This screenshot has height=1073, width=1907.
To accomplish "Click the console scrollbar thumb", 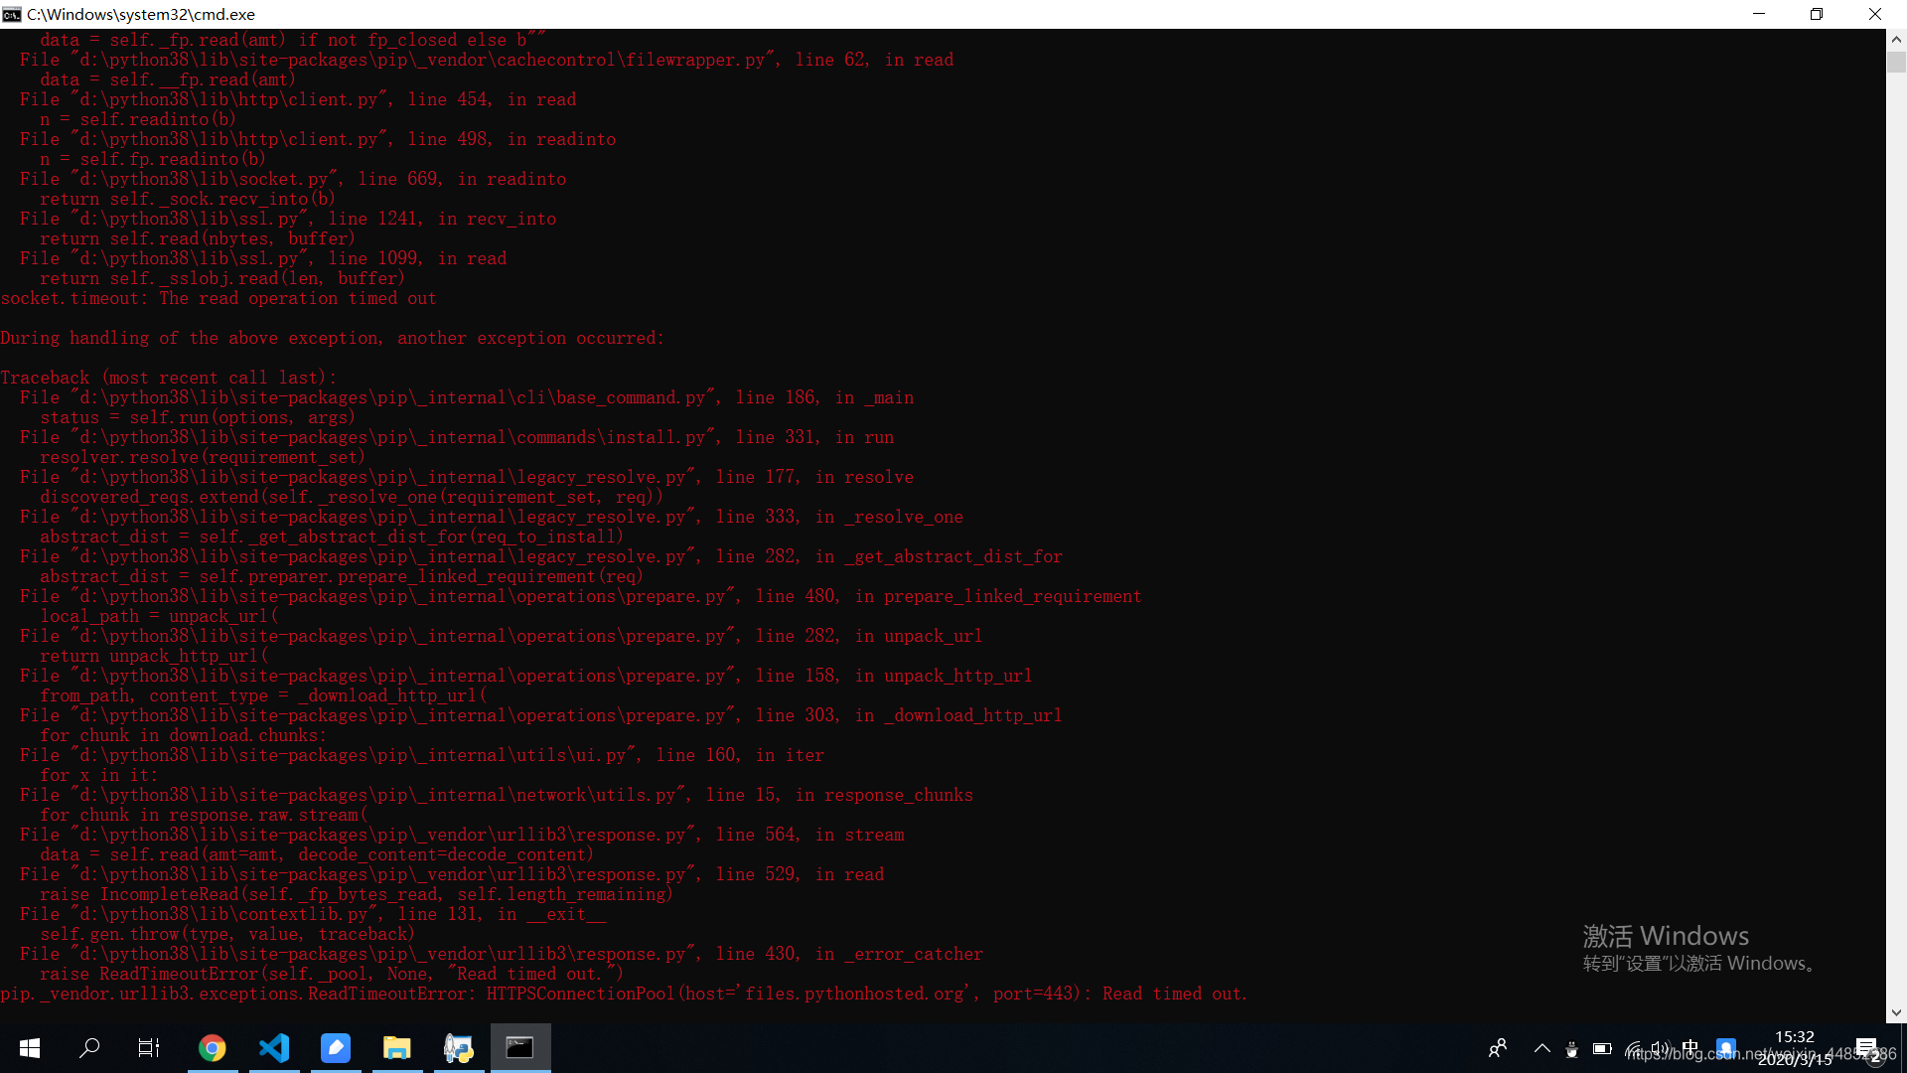I will 1896,62.
